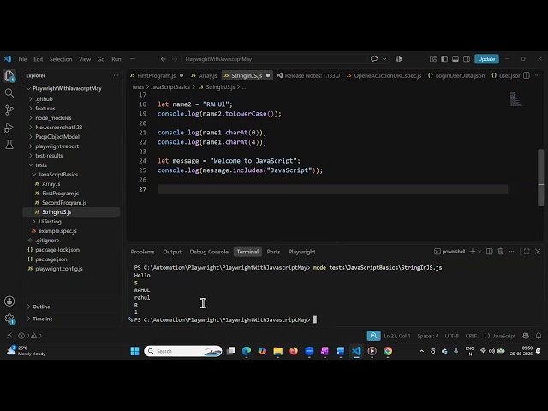Open the Selection menu
548x411 pixels.
click(61, 59)
